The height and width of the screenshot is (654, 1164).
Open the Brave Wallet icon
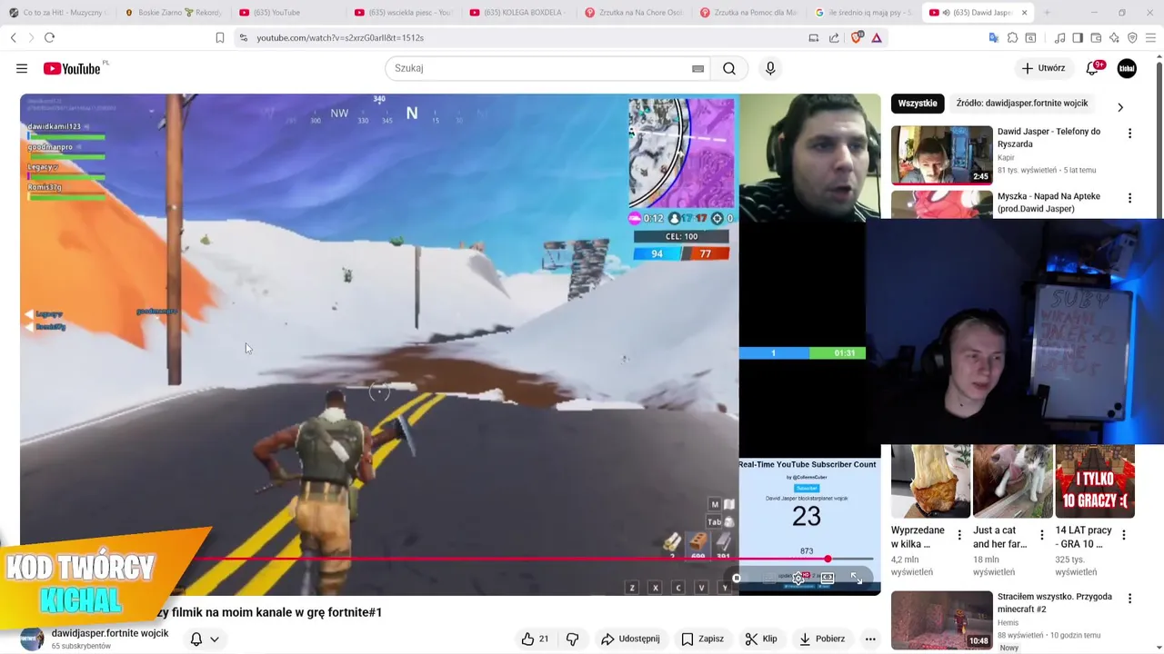click(1096, 37)
